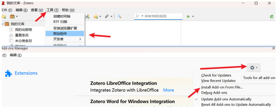The width and height of the screenshot is (277, 108).
Task: Choose 附加组件 from the Tools menu
Action: (x=65, y=34)
